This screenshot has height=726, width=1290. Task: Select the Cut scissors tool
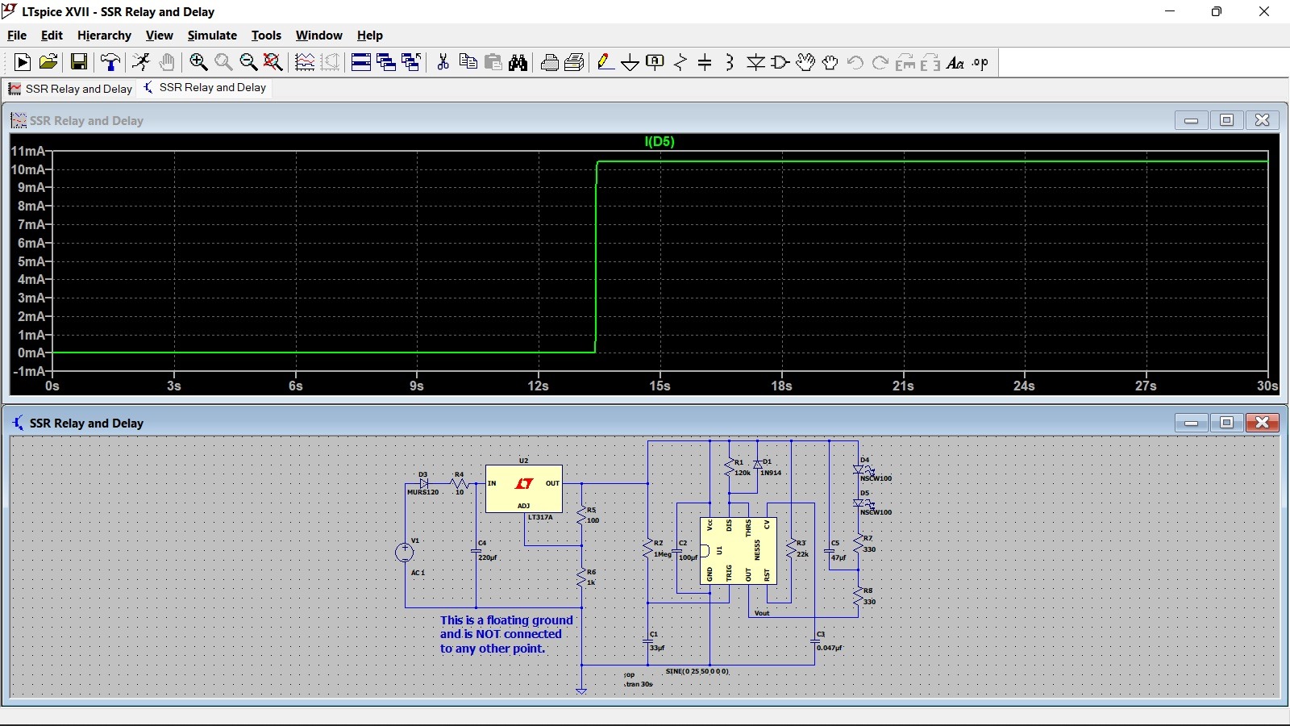tap(443, 62)
